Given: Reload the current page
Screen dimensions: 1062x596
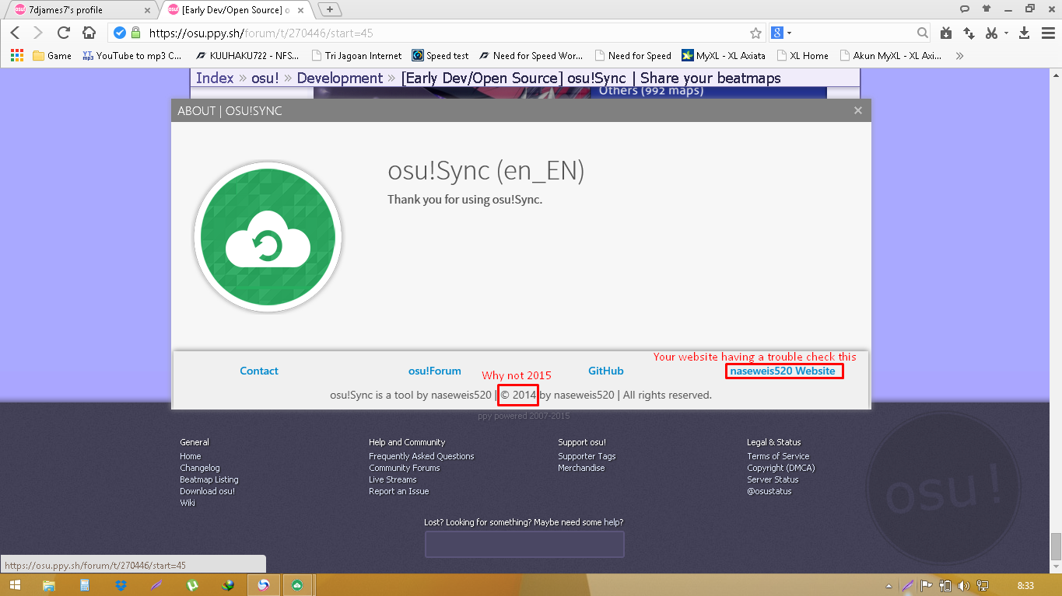Looking at the screenshot, I should (64, 33).
